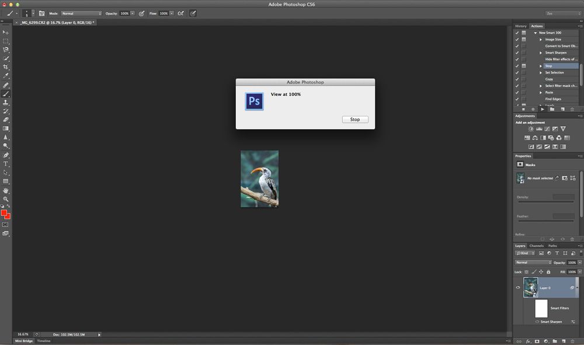Click the red foreground color swatch
Viewport: 584px width, 345px height.
coord(4,214)
